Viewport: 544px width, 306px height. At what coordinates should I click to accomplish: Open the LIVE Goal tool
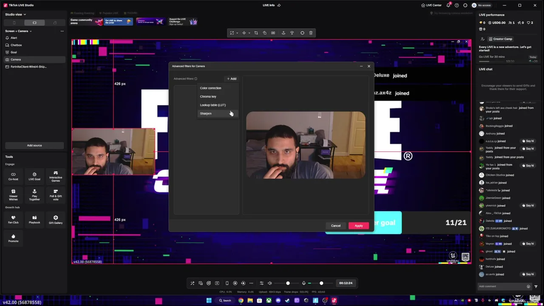coord(34,176)
